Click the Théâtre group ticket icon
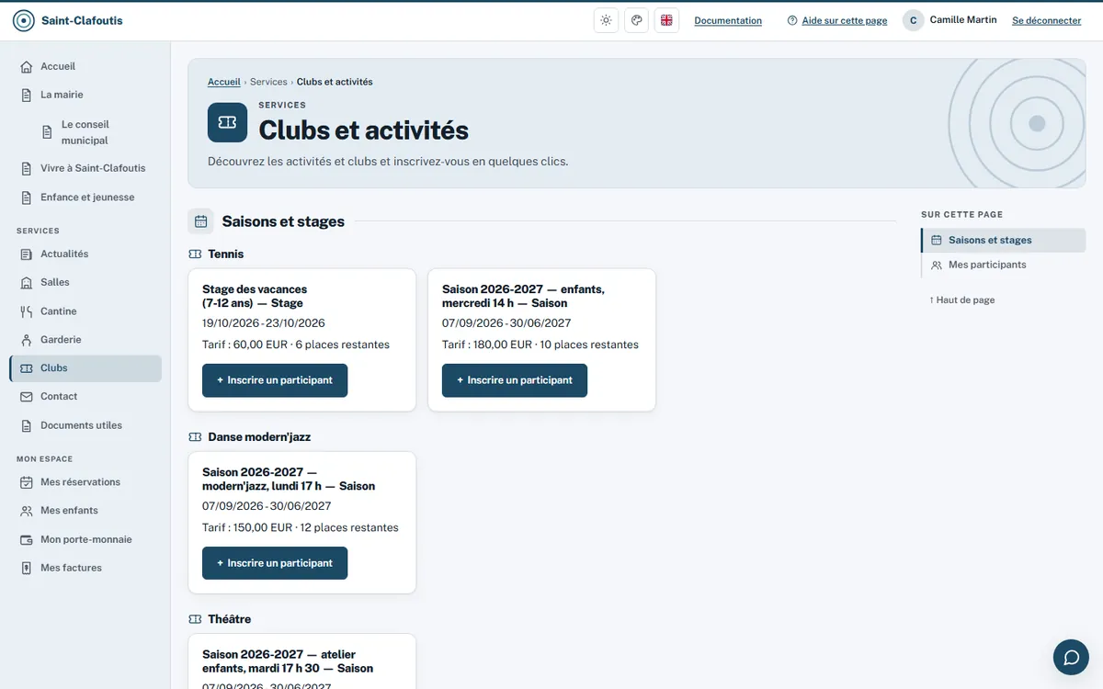1103x689 pixels. click(195, 619)
